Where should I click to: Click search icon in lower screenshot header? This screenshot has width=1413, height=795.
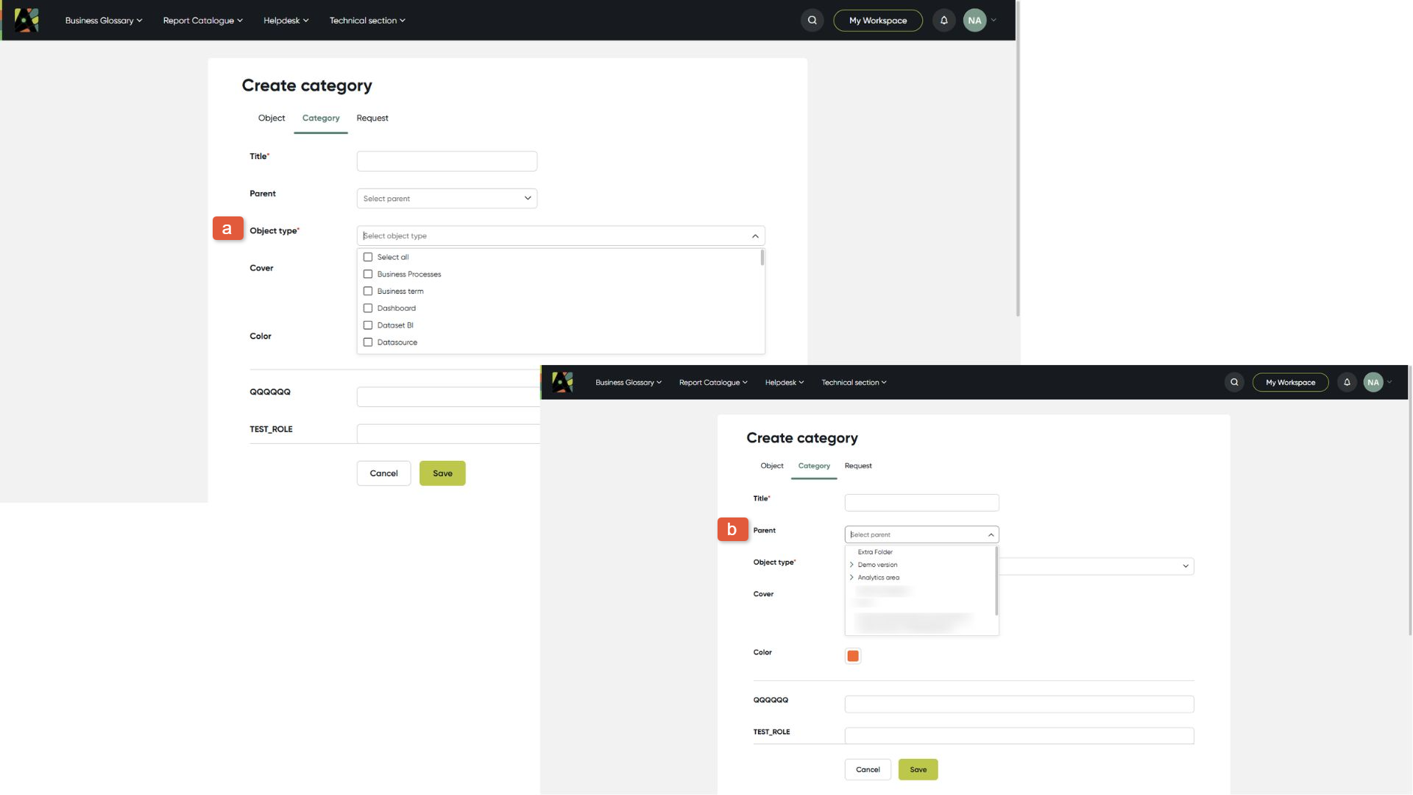click(1234, 382)
